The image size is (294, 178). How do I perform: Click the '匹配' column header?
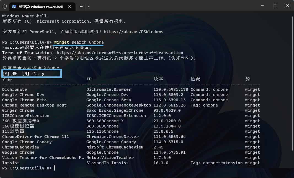point(195,79)
